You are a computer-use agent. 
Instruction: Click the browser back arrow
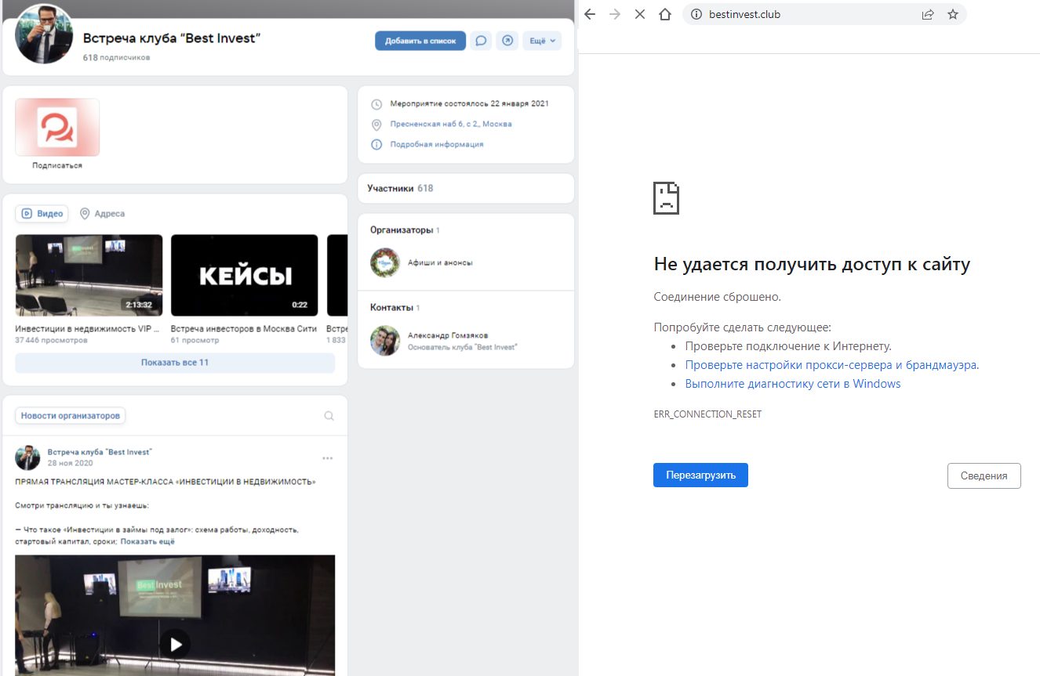[x=591, y=14]
